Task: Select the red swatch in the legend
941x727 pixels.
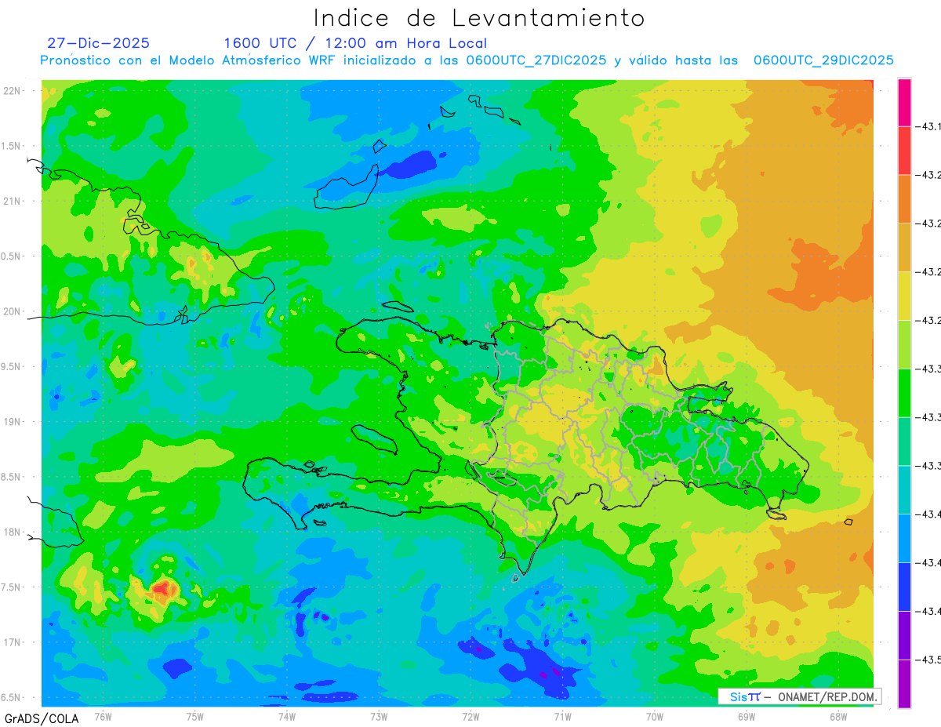Action: click(904, 151)
